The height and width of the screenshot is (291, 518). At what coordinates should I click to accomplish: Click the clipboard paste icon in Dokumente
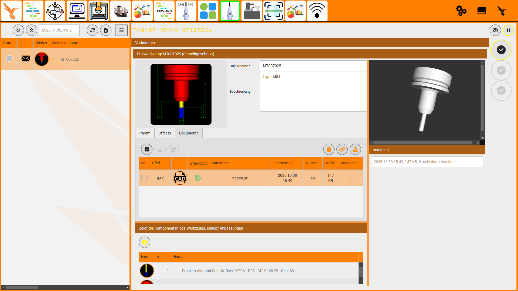pos(329,149)
